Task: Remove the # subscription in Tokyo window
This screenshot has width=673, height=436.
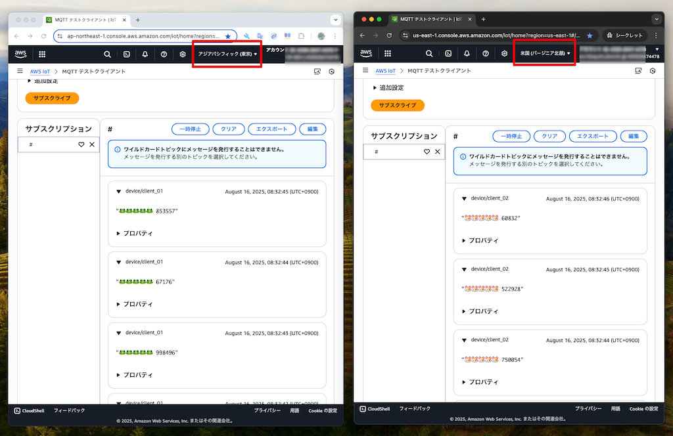Action: [92, 144]
